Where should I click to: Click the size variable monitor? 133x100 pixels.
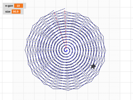tap(13, 12)
